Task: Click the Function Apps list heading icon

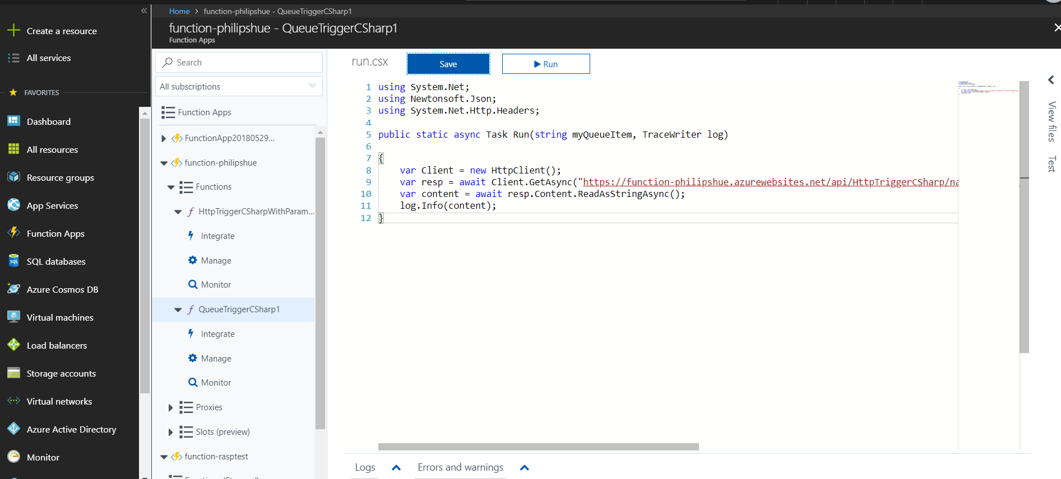Action: click(168, 112)
